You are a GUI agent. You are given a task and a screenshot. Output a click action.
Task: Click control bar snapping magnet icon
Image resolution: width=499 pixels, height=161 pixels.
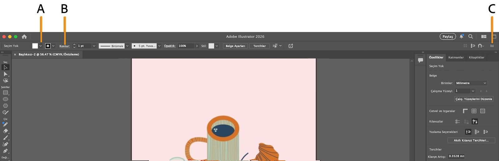point(481,46)
